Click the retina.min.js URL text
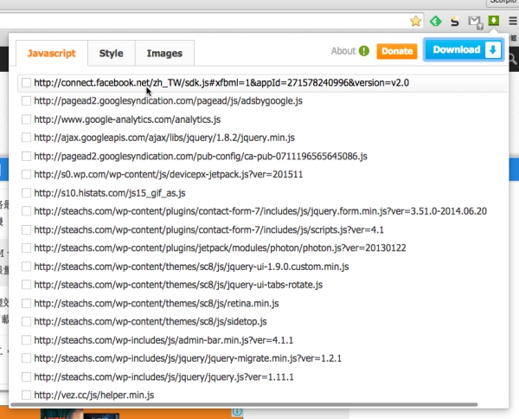Viewport: 519px width, 419px height. [x=157, y=303]
